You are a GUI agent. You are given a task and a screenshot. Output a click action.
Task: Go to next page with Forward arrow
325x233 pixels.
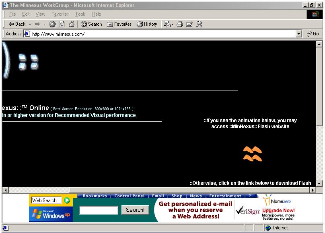pos(37,24)
